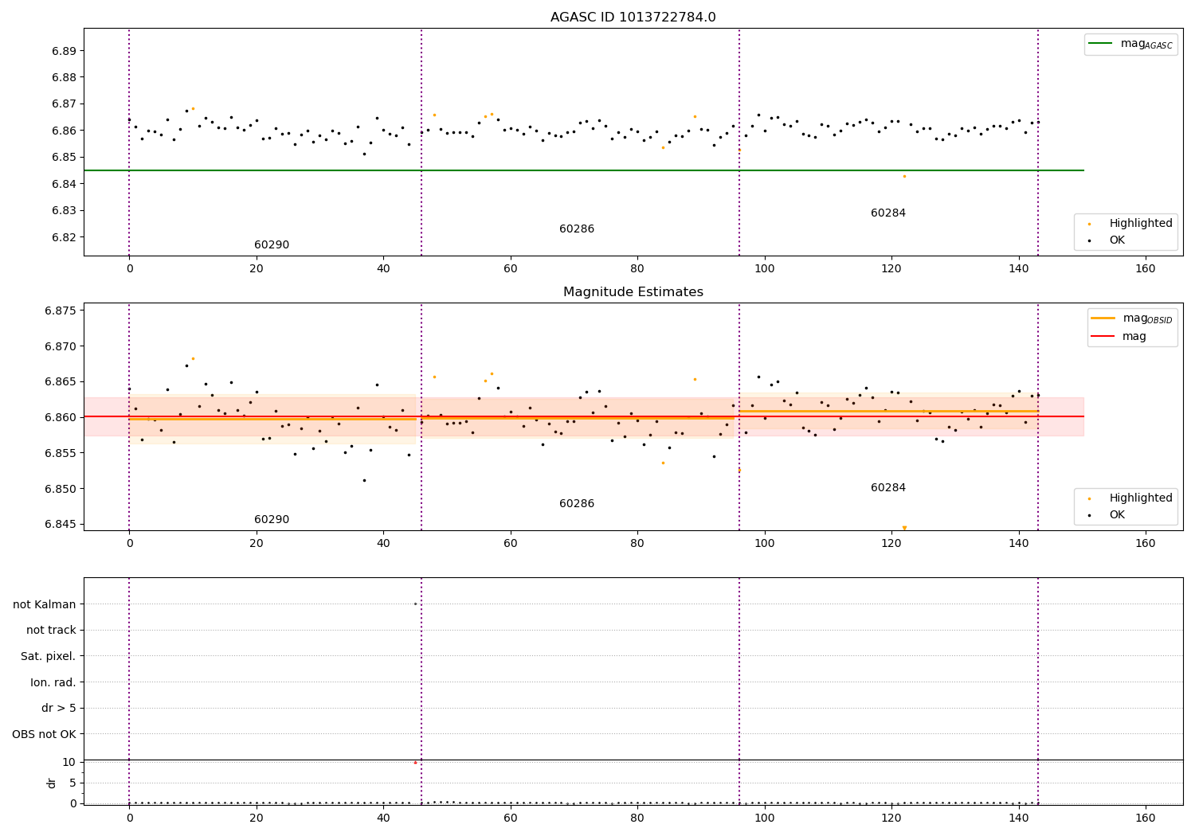Click the 'Magnitude Estimates' subplot title
Image resolution: width=1195 pixels, height=836 pixels.
click(633, 292)
